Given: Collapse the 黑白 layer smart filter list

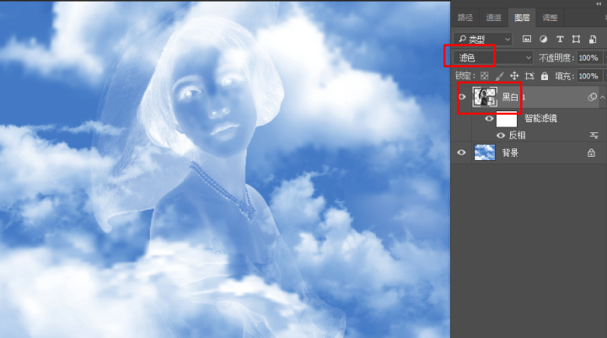Looking at the screenshot, I should (x=602, y=98).
